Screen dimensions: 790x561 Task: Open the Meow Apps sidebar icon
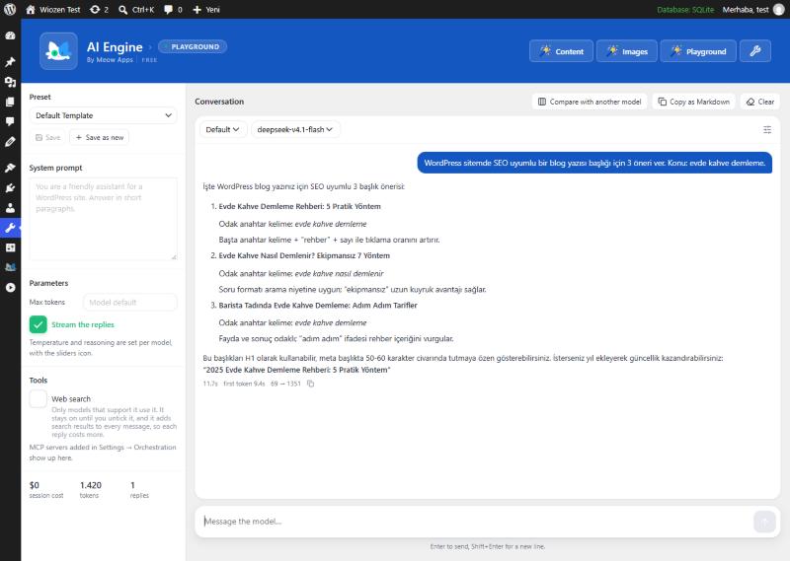click(x=10, y=267)
